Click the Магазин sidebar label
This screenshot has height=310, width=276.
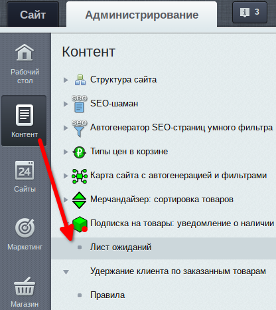click(x=25, y=304)
